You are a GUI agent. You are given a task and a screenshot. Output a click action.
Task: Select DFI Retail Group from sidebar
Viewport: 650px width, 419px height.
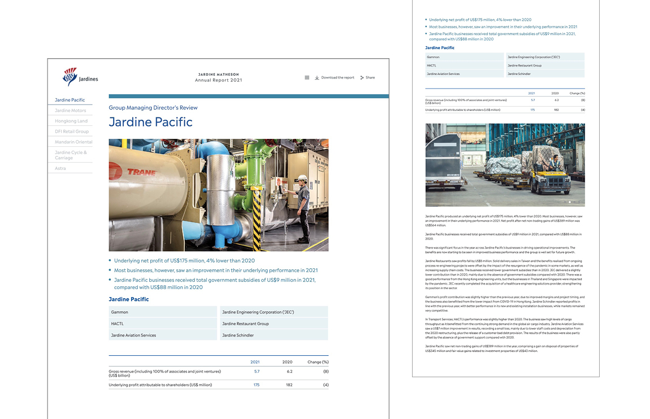tap(70, 131)
